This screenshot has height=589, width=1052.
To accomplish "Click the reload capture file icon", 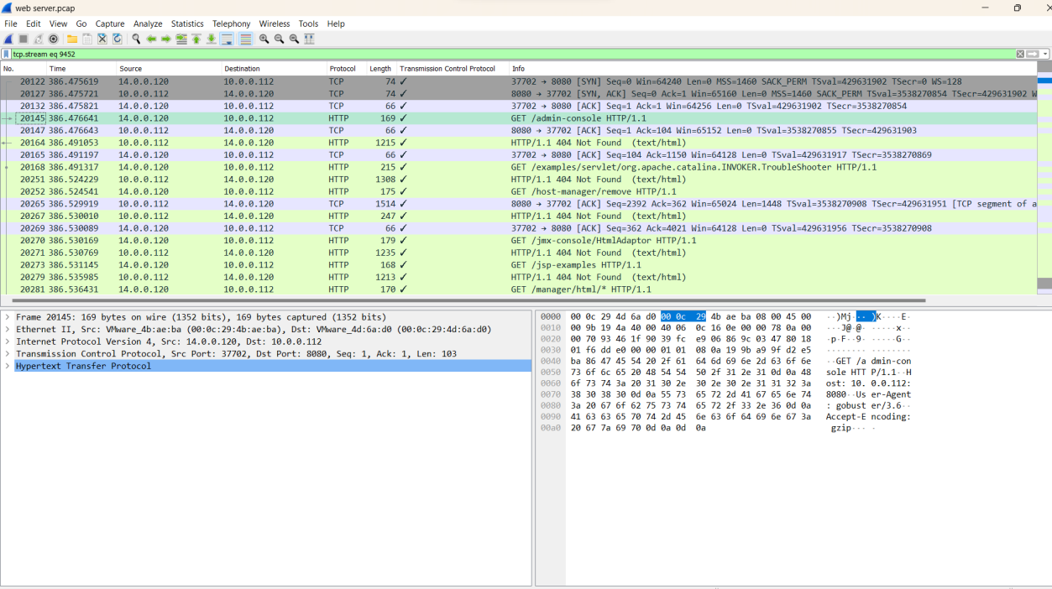I will point(118,39).
